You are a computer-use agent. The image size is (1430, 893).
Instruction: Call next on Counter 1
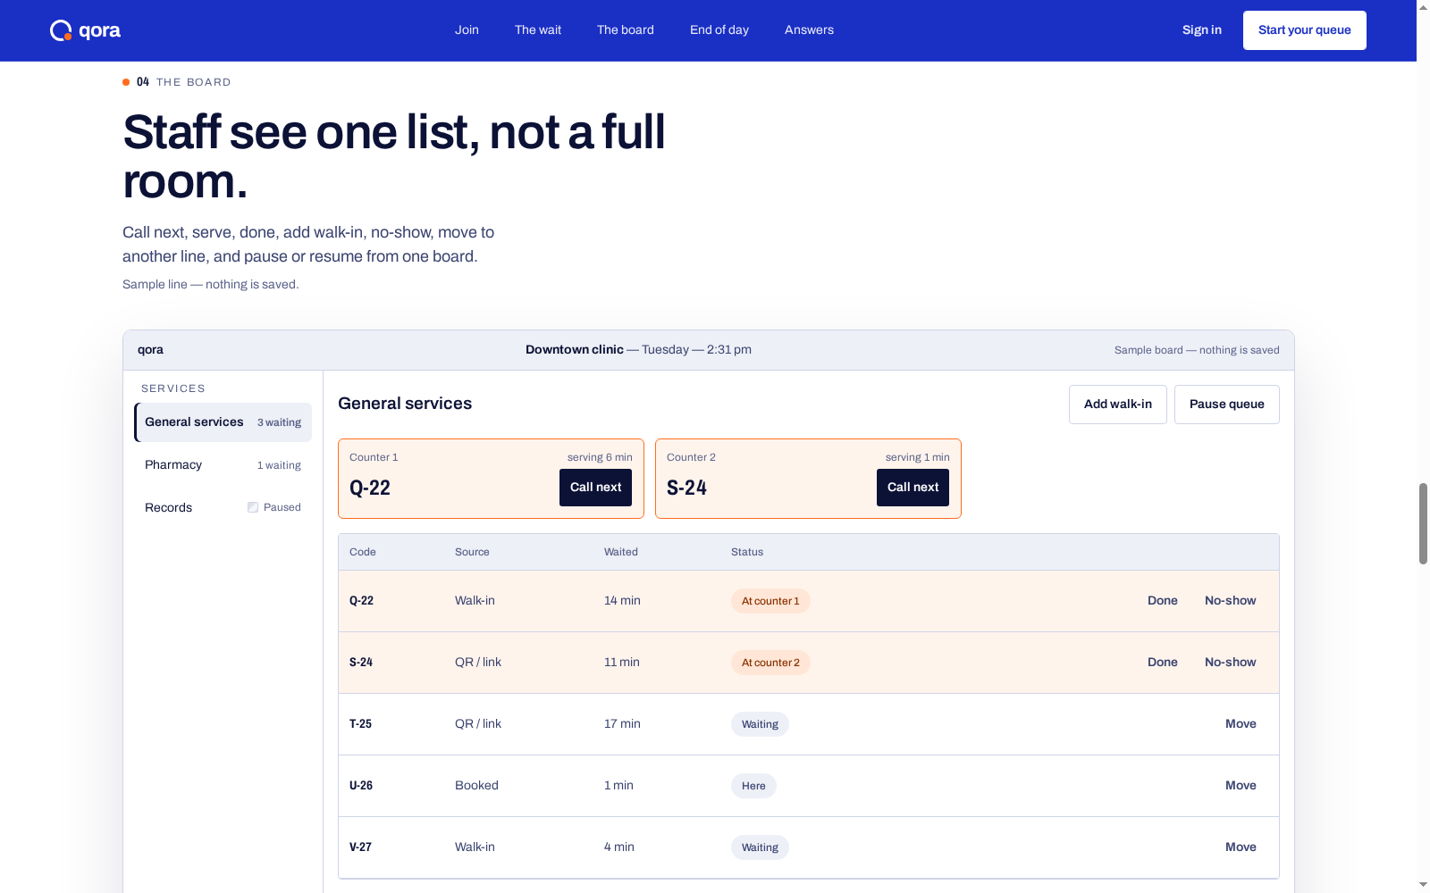[596, 488]
